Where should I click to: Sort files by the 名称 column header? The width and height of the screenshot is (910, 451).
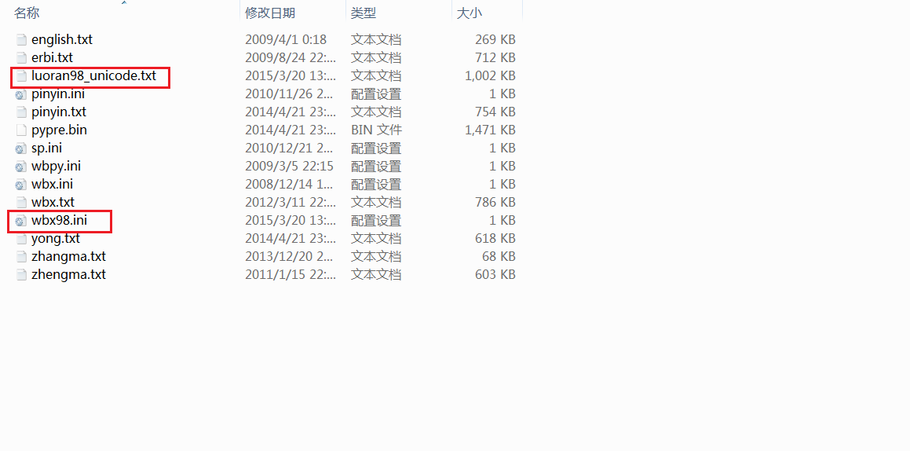tap(27, 13)
